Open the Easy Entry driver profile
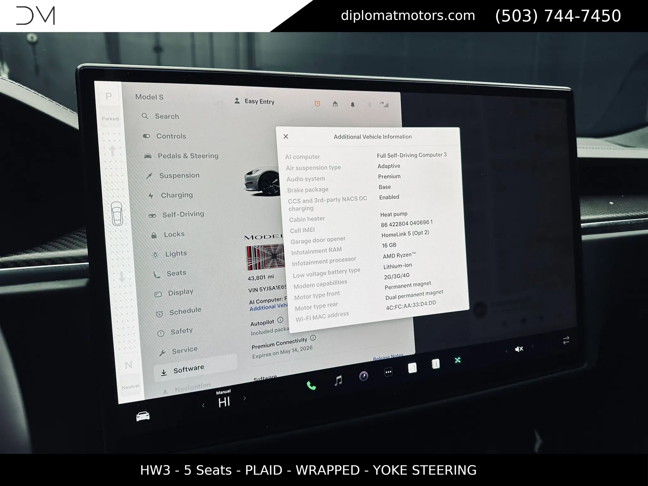 (254, 101)
